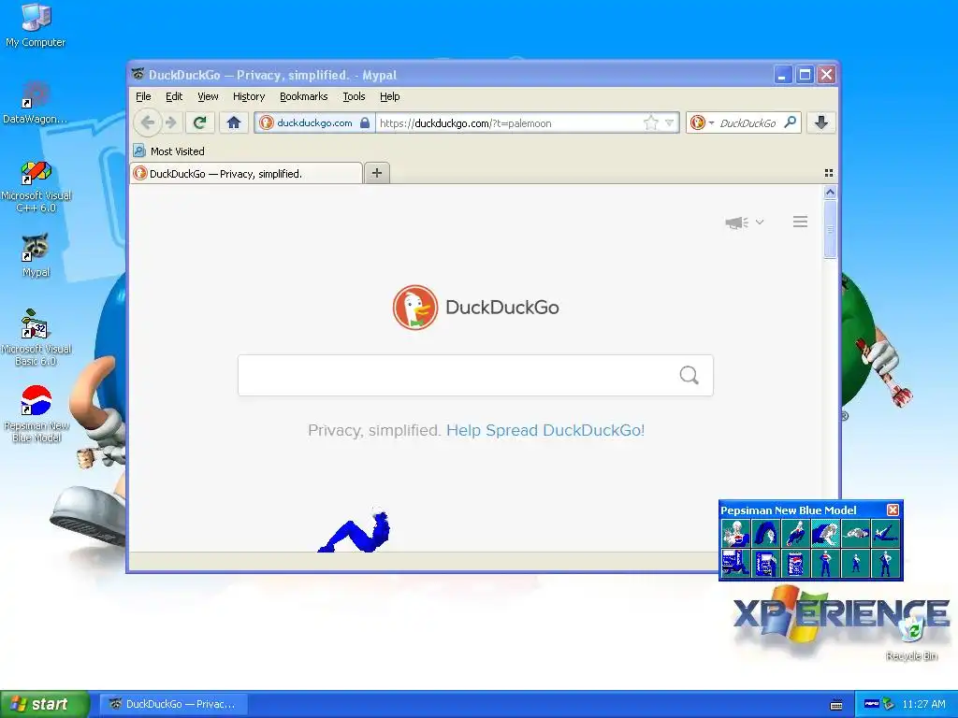Open the File menu
This screenshot has width=958, height=718.
point(143,96)
